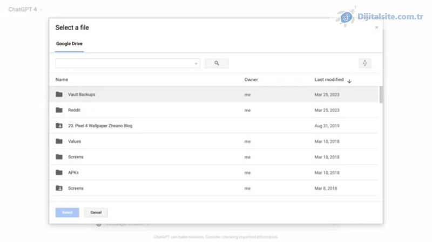This screenshot has height=242, width=432.
Task: Click the Reddit folder icon
Action: tap(59, 110)
